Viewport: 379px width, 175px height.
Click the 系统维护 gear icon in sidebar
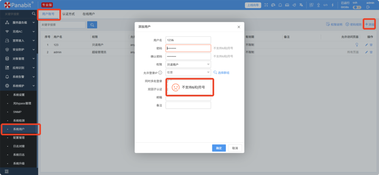tap(7, 86)
